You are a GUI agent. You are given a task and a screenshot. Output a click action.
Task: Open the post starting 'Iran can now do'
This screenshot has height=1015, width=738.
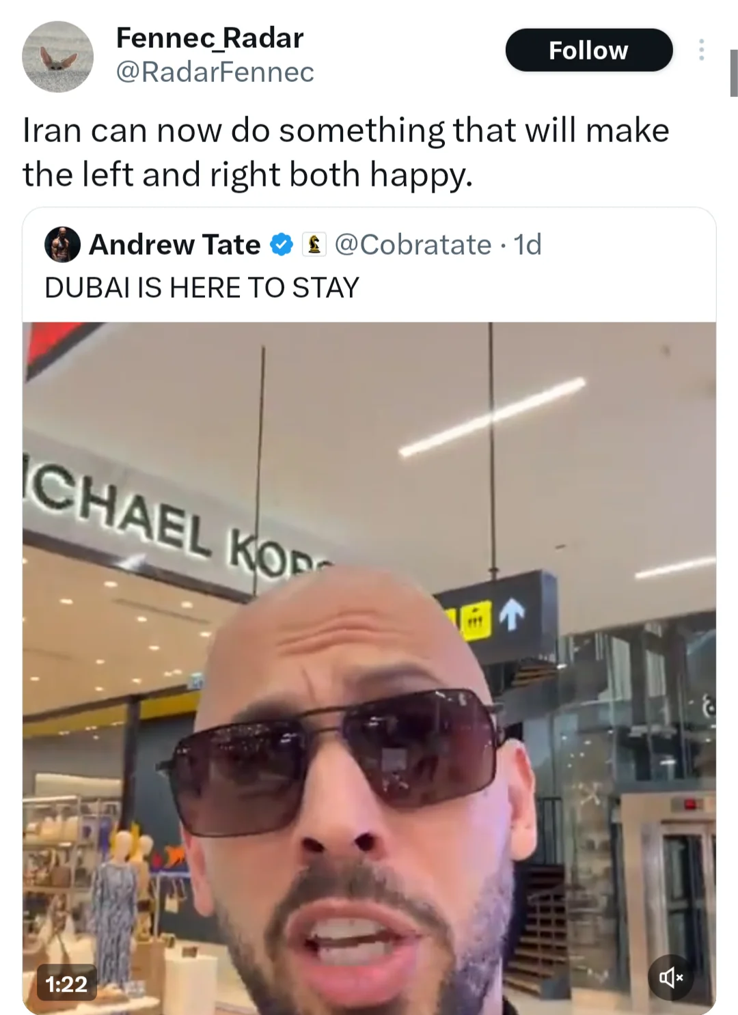[x=346, y=152]
